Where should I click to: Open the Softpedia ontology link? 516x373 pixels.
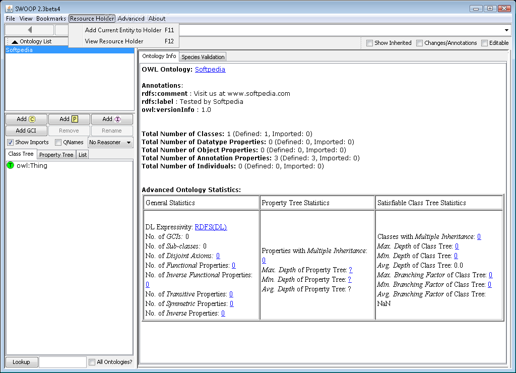tap(210, 70)
